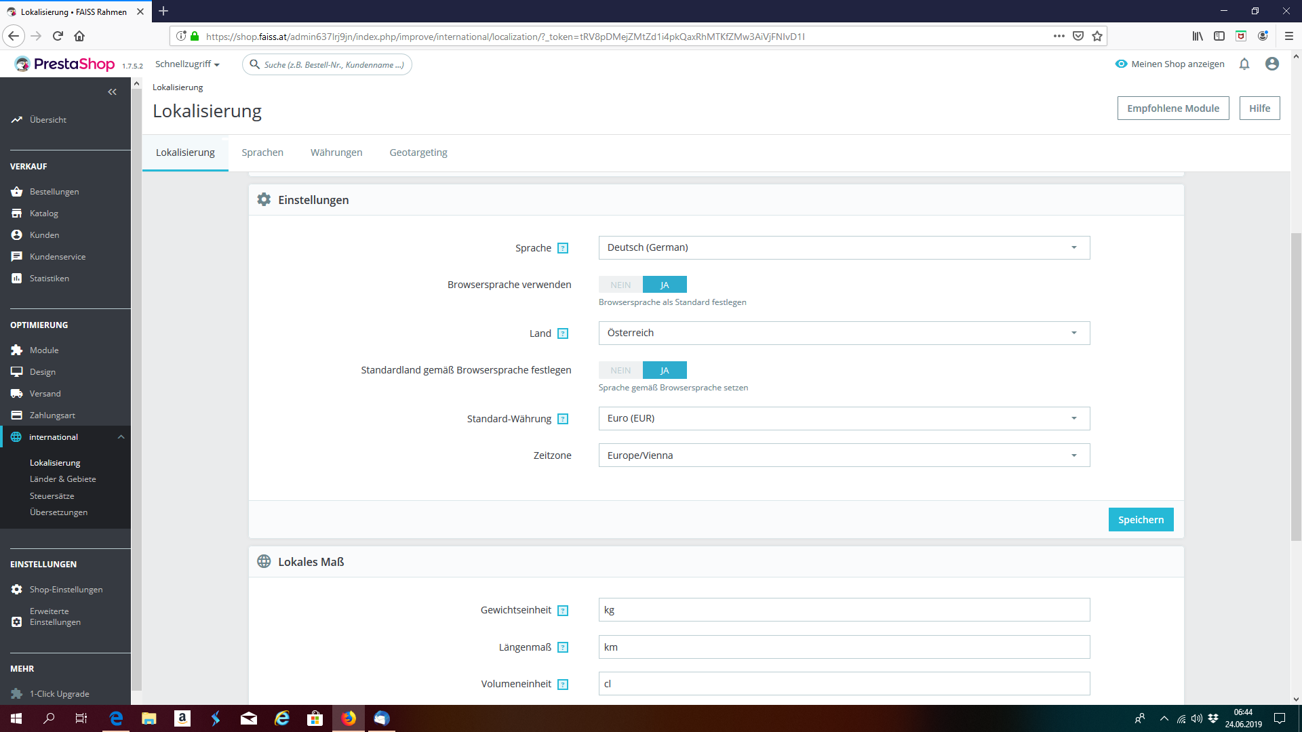Open Meinen Shop anzeigen link
The image size is (1302, 732).
pos(1170,64)
